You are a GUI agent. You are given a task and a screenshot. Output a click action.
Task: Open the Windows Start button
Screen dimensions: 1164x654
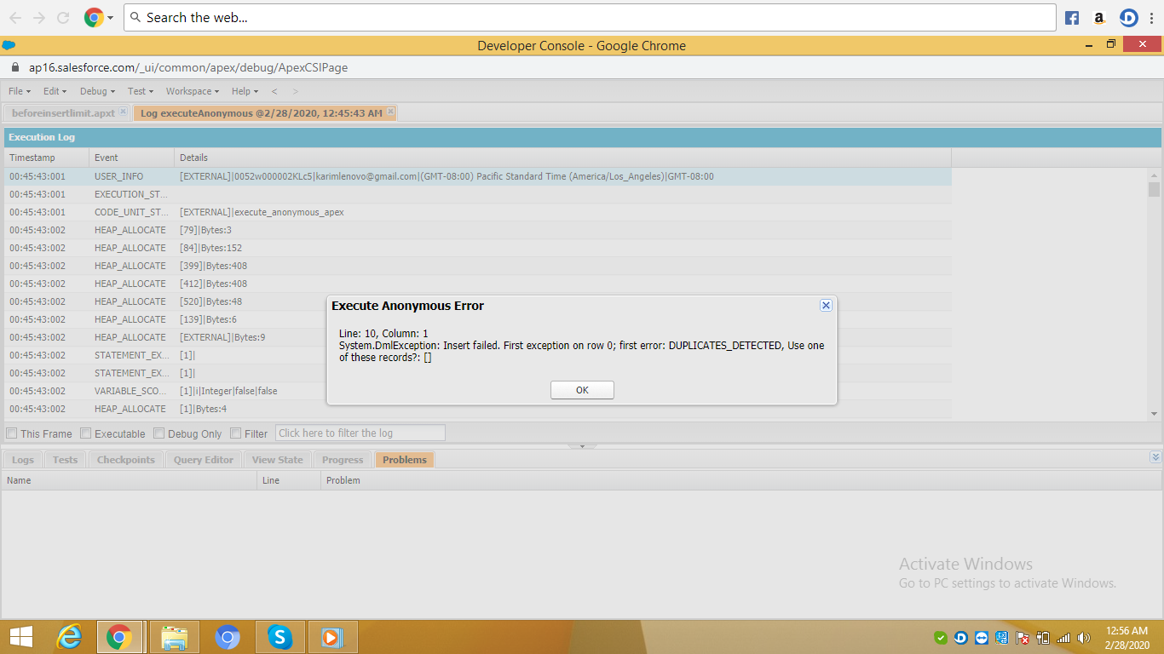click(x=21, y=637)
